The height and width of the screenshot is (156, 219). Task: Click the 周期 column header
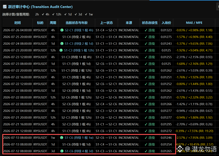click(53, 23)
